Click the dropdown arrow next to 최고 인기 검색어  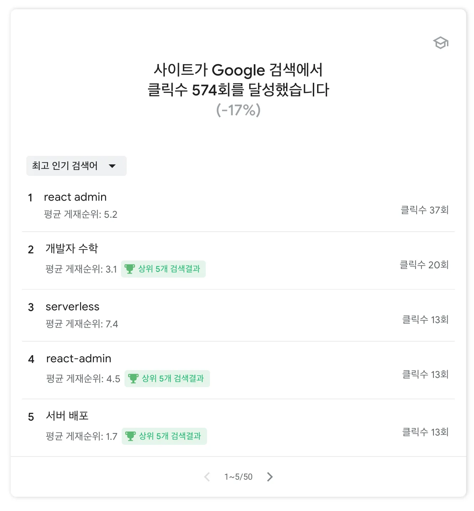[112, 166]
